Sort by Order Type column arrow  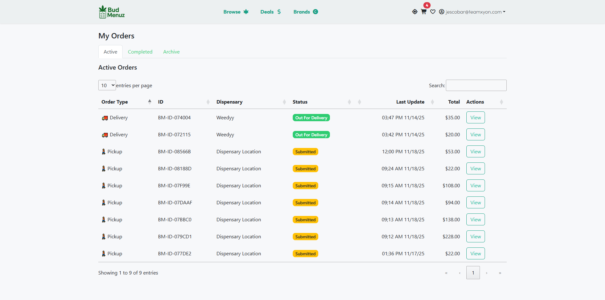click(x=150, y=102)
